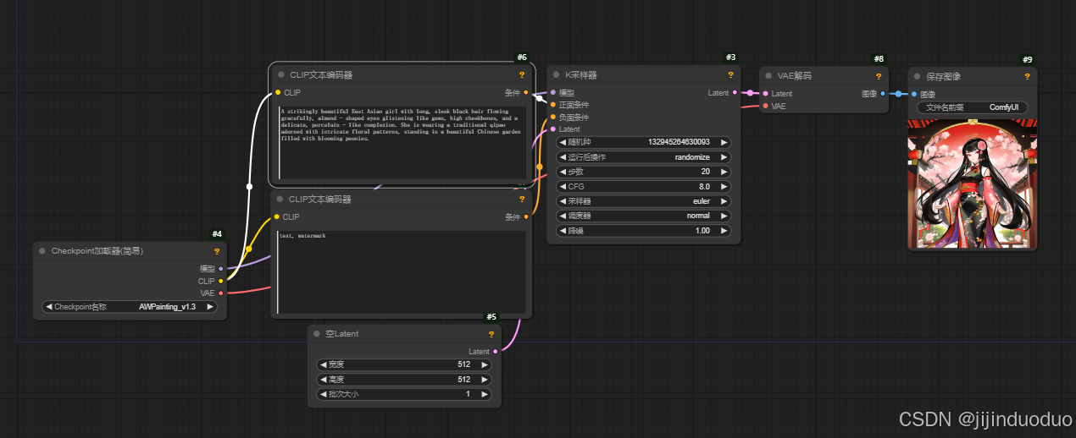Image resolution: width=1076 pixels, height=438 pixels.
Task: Click the CLIP input port of lower CLIP文本编码器
Action: (x=277, y=216)
